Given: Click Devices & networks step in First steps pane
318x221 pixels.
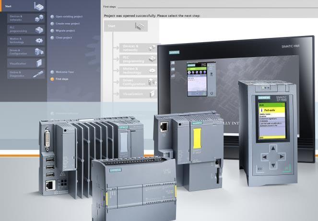Looking at the screenshot, I should pyautogui.click(x=138, y=48).
